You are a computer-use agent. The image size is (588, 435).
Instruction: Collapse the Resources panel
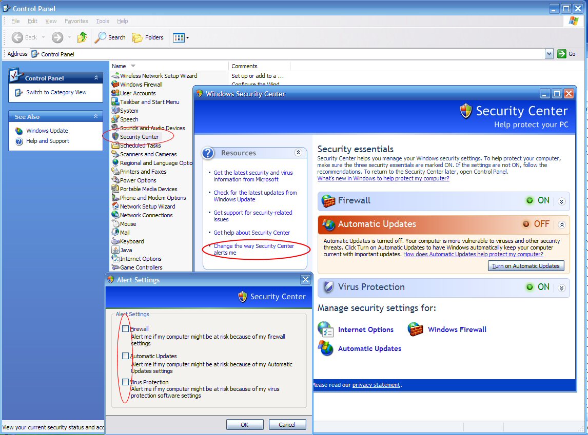click(x=298, y=152)
